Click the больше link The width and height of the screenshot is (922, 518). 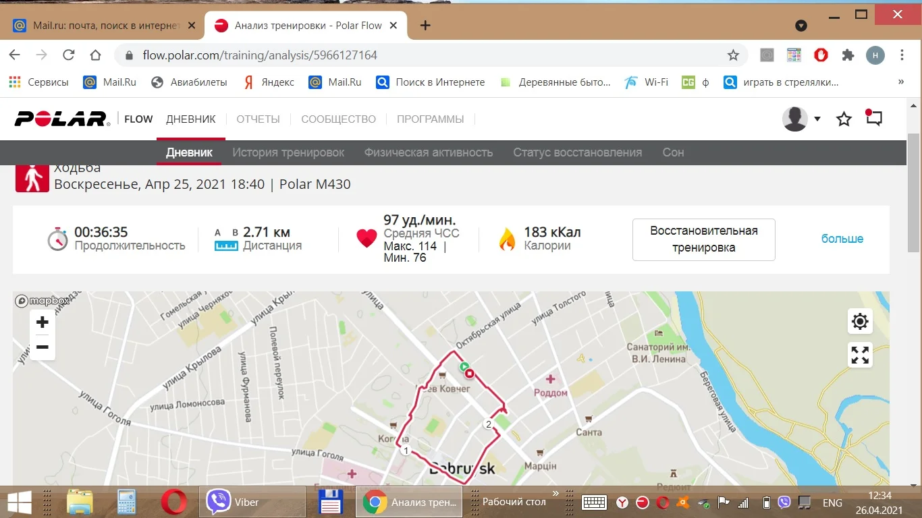pyautogui.click(x=842, y=239)
